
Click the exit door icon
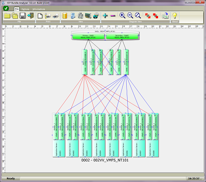pyautogui.click(x=30, y=16)
